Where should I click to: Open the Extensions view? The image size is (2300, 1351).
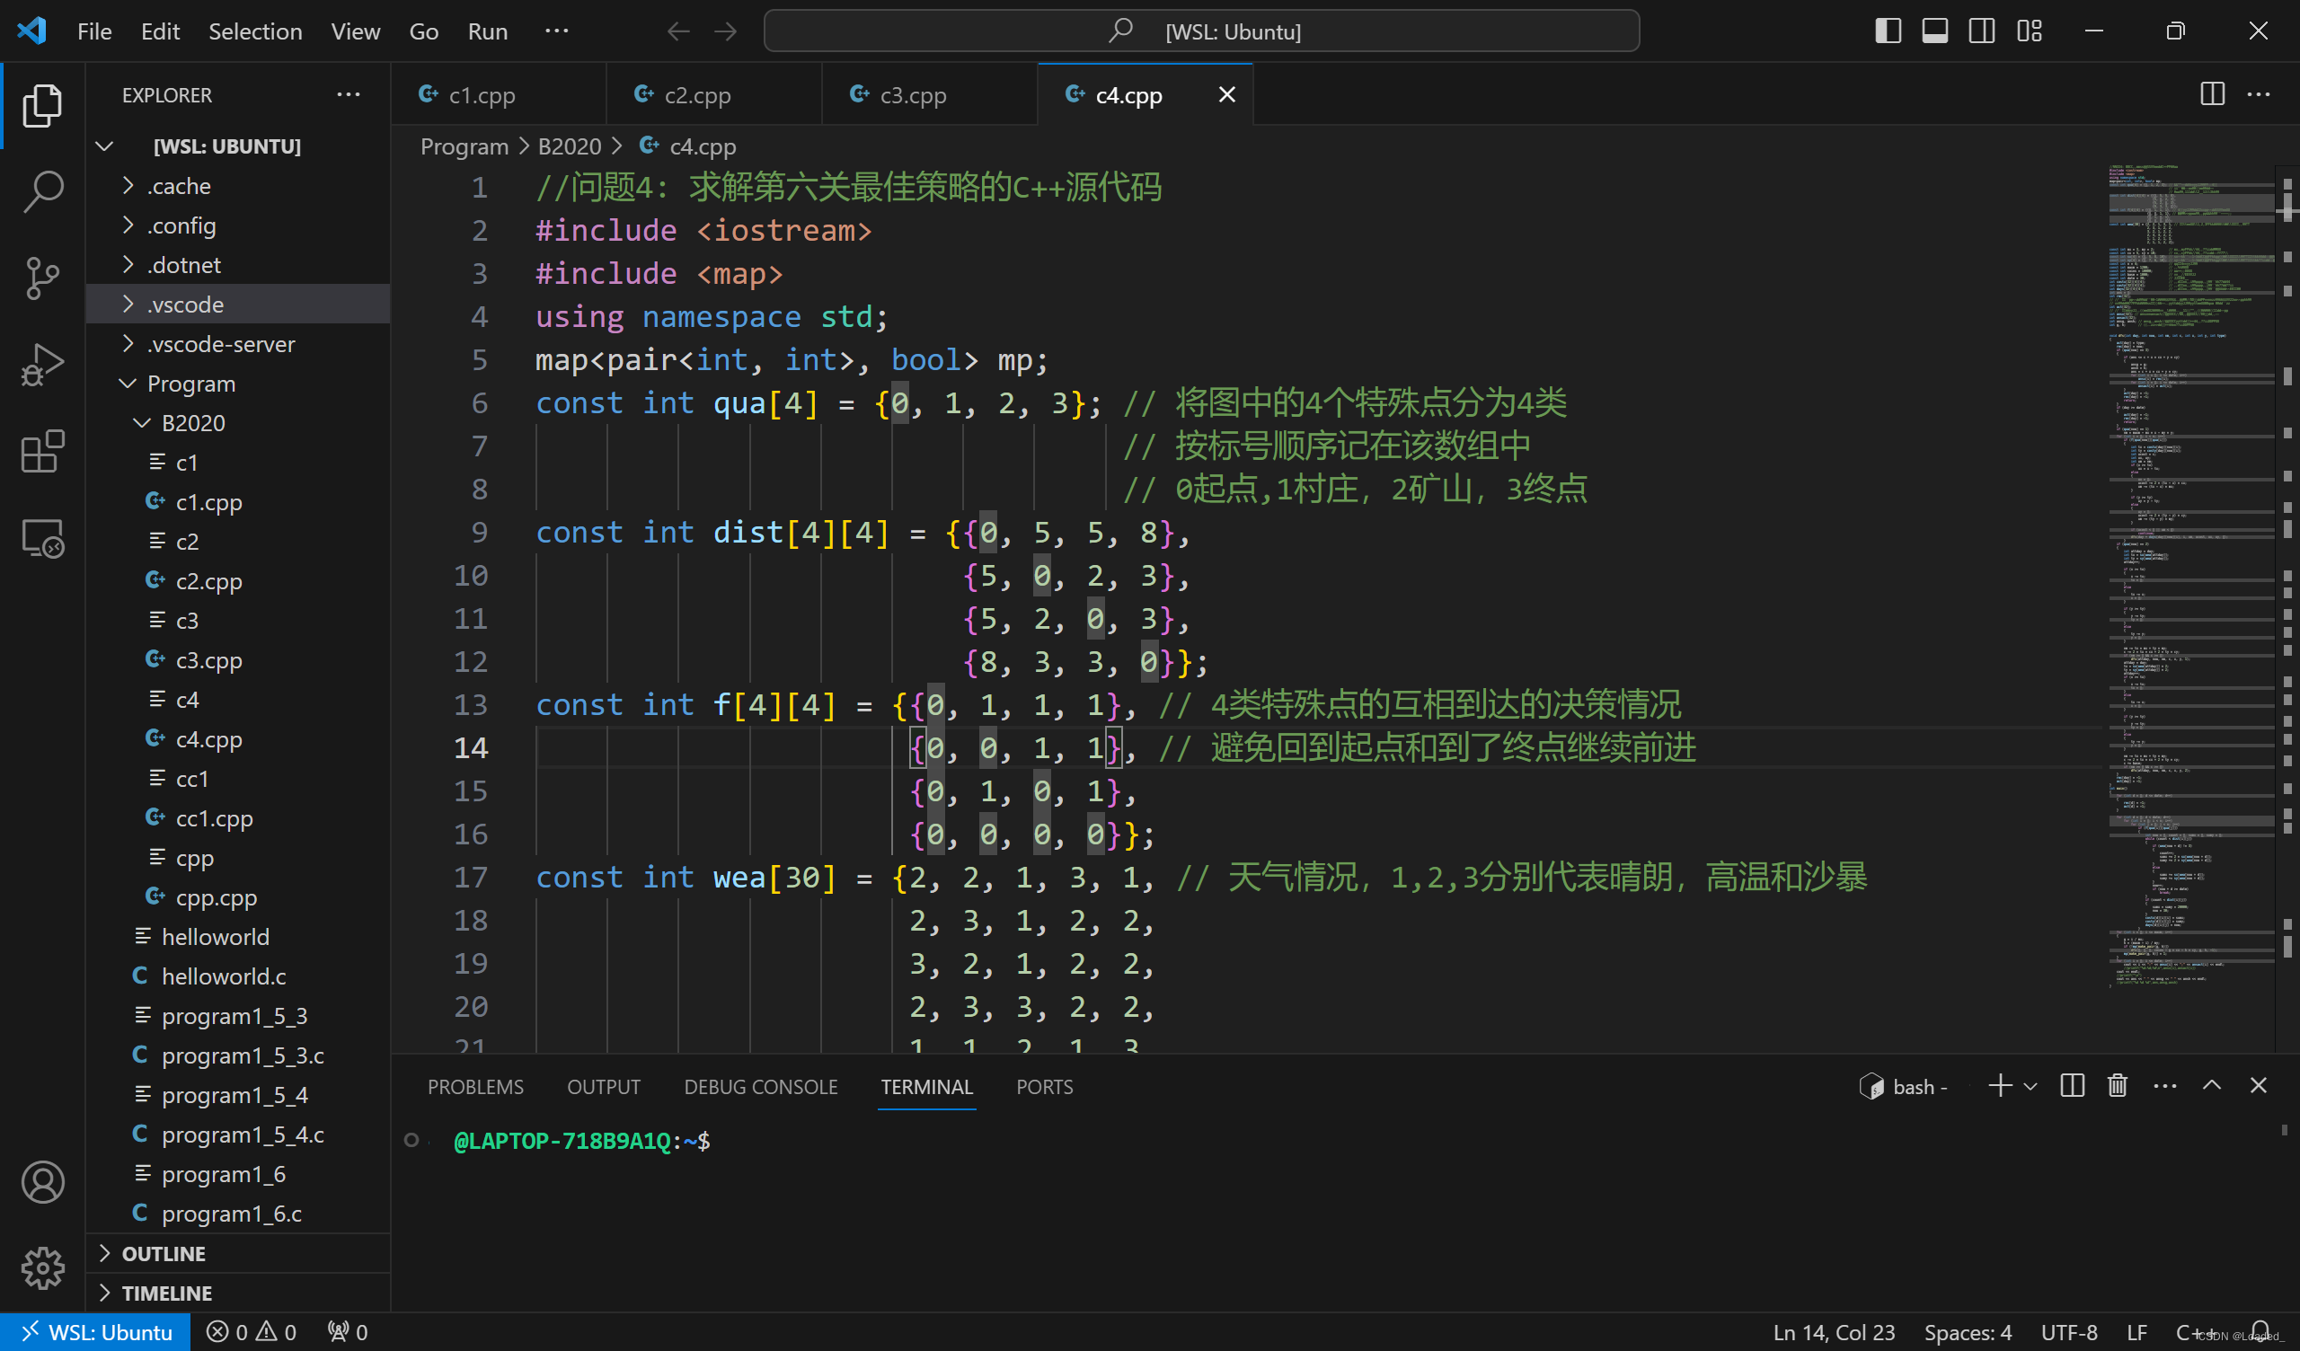(x=42, y=452)
